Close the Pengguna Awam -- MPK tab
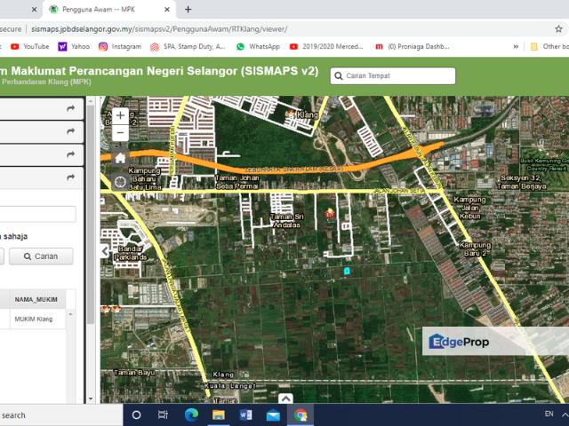569x426 pixels. tap(167, 10)
